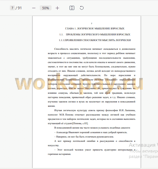
Task: Click the workspay.ru watermark on the page
Action: (79, 83)
